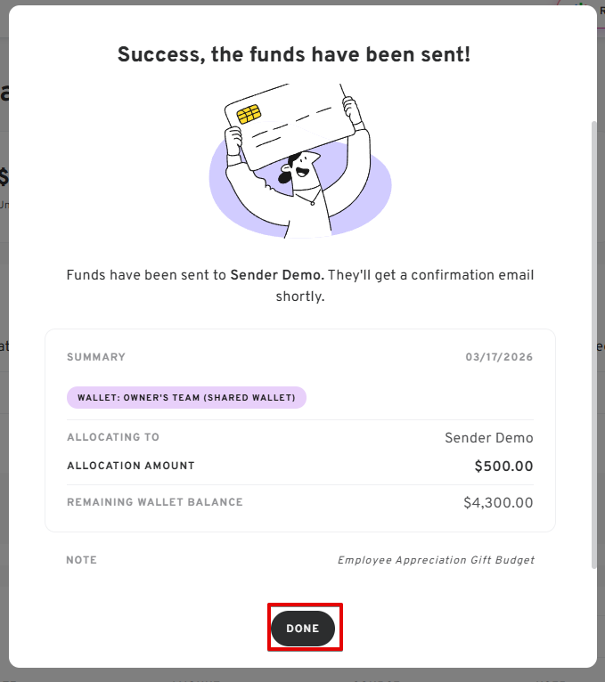Click the ALLOCATION AMOUNT label

pos(130,466)
